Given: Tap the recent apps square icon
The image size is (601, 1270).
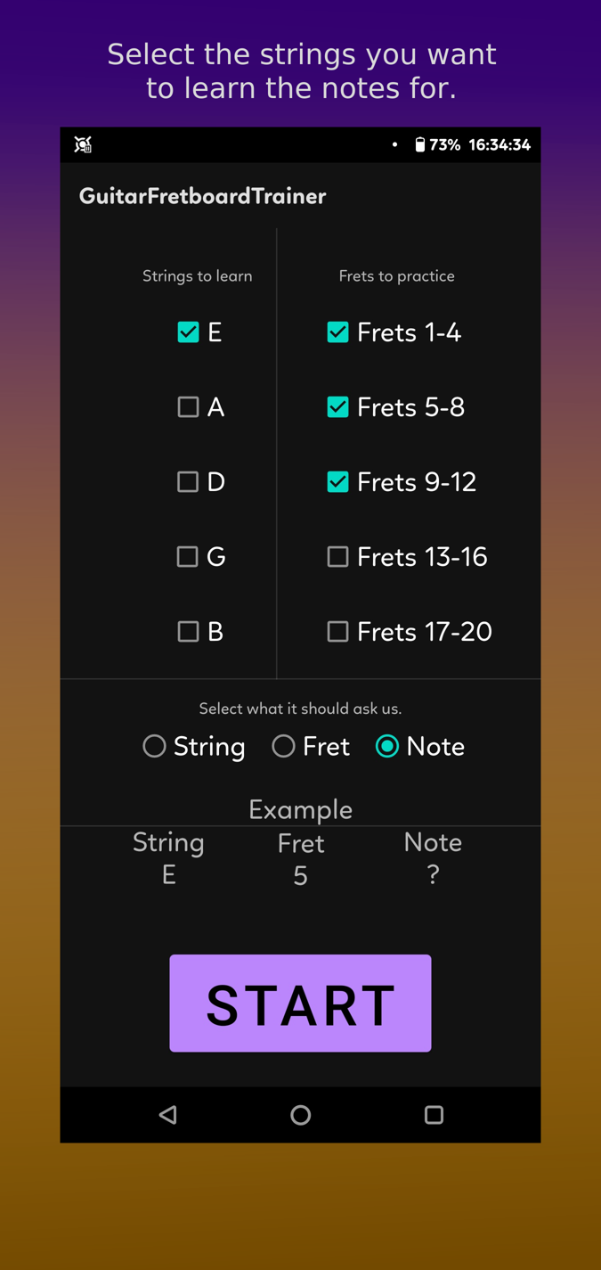Looking at the screenshot, I should click(434, 1114).
